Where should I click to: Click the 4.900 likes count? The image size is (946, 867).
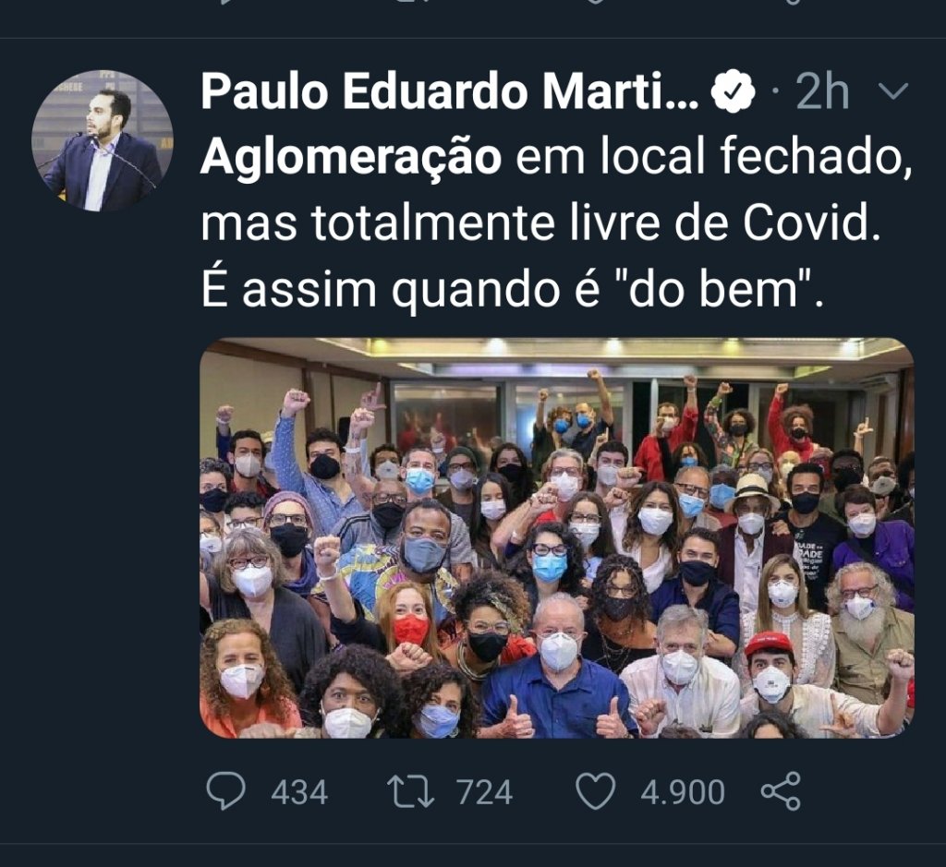pos(683,791)
